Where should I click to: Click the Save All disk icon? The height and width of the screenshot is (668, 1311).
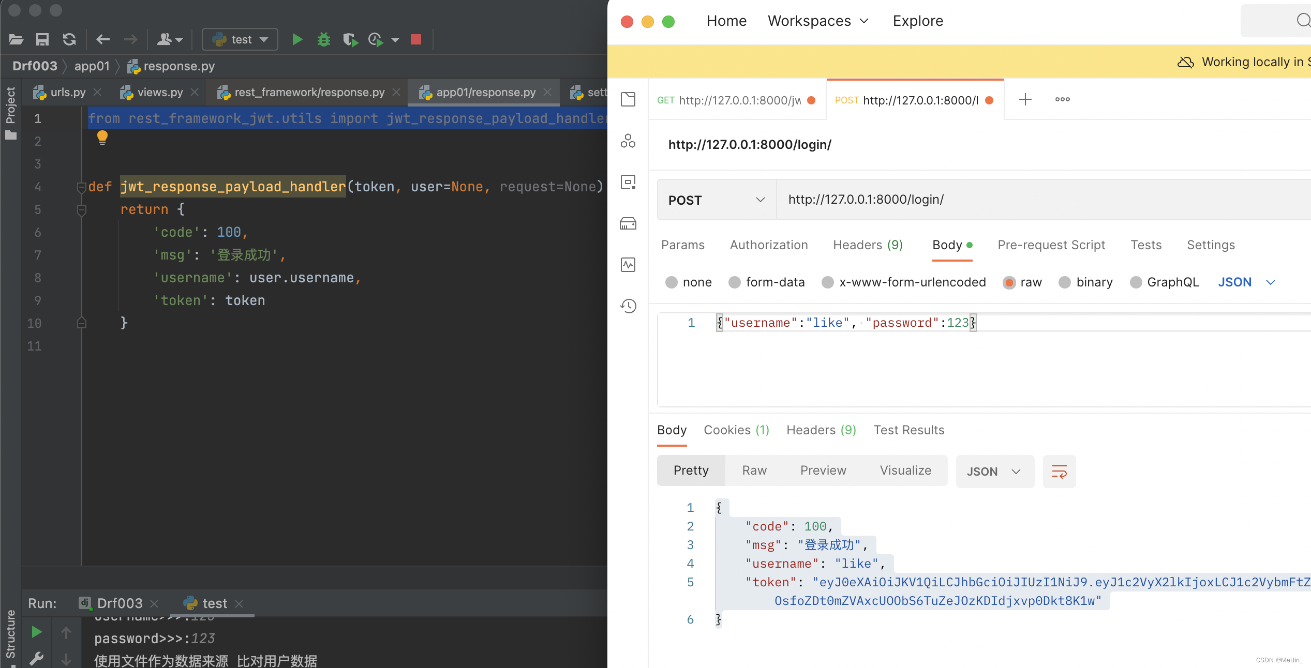click(x=42, y=39)
